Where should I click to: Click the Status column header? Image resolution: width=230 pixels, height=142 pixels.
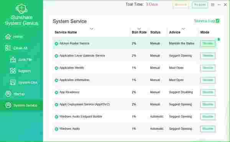pyautogui.click(x=155, y=32)
